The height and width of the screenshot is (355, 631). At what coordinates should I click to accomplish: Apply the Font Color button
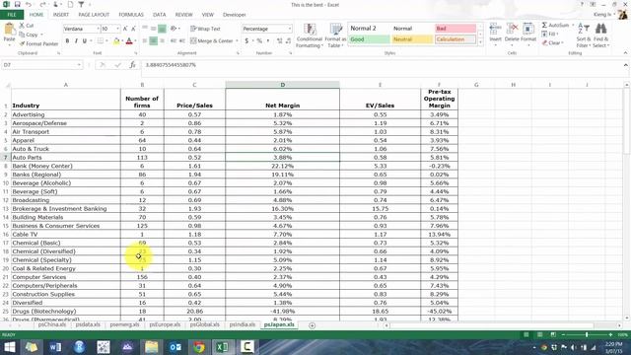pos(129,41)
